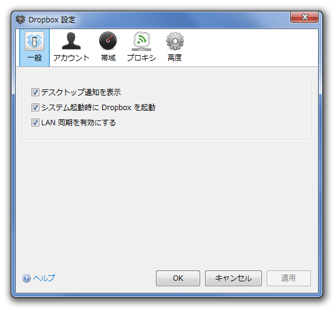Open the Proxy network cloud icon
335x311 pixels.
141,41
